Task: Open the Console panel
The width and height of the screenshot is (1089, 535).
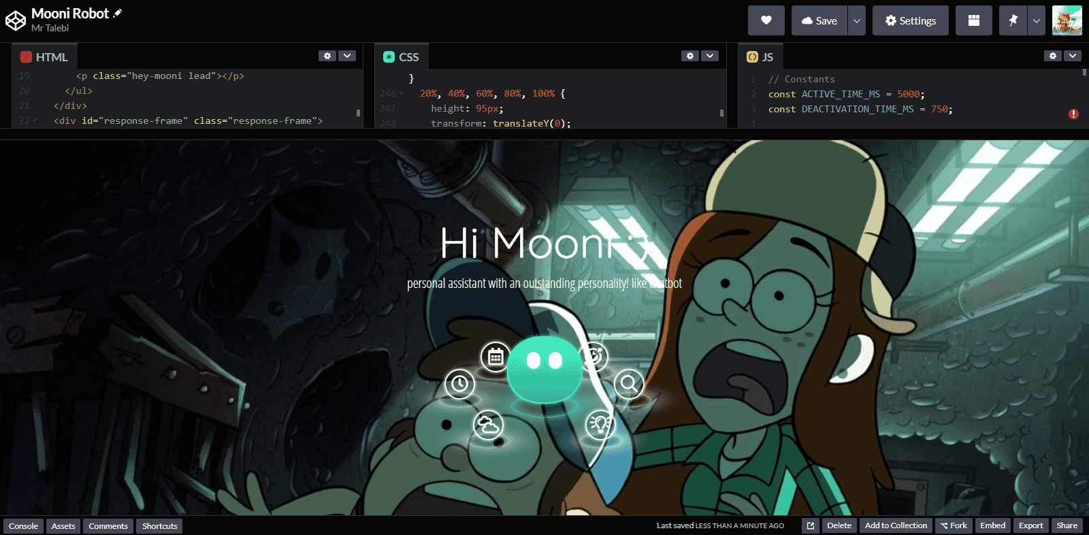Action: [x=23, y=525]
